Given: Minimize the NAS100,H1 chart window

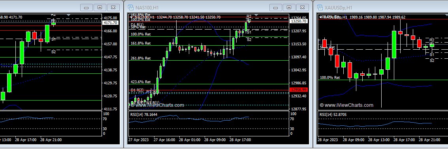Looking at the screenshot, I should coord(275,7).
